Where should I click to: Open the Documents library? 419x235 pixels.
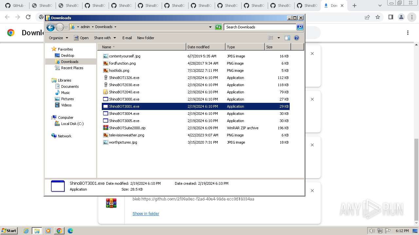point(70,86)
